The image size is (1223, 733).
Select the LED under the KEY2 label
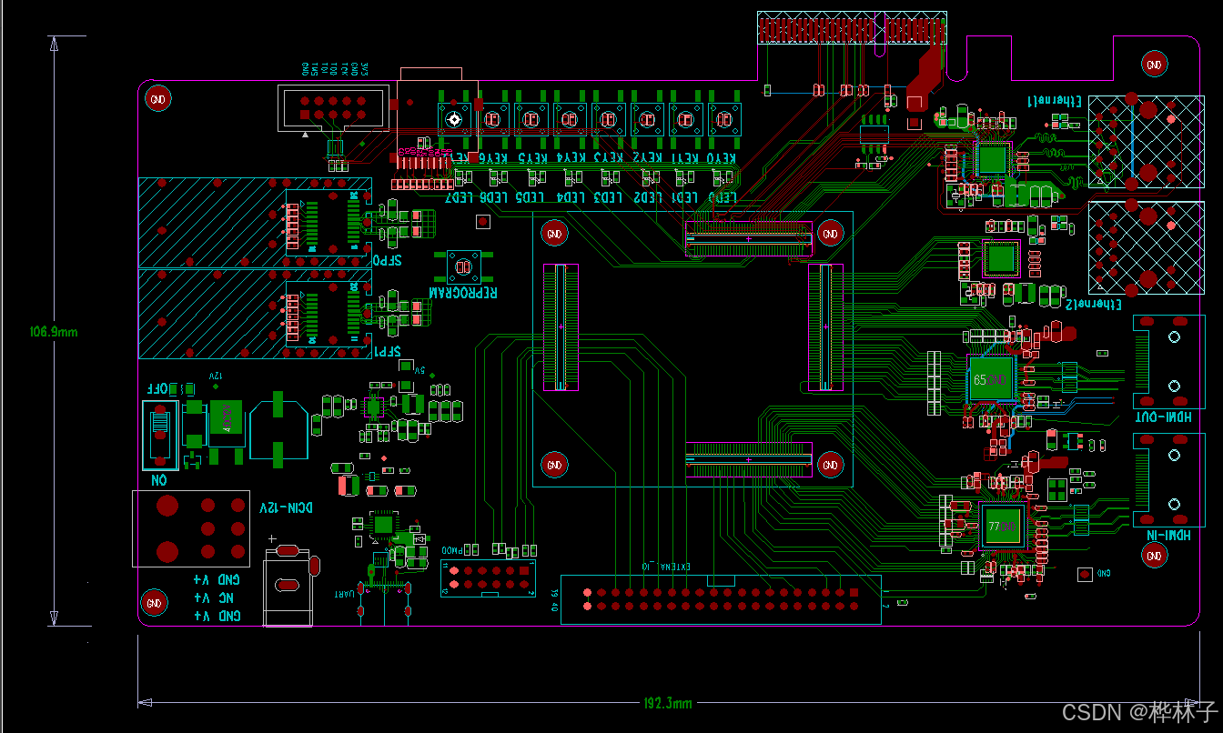[652, 178]
